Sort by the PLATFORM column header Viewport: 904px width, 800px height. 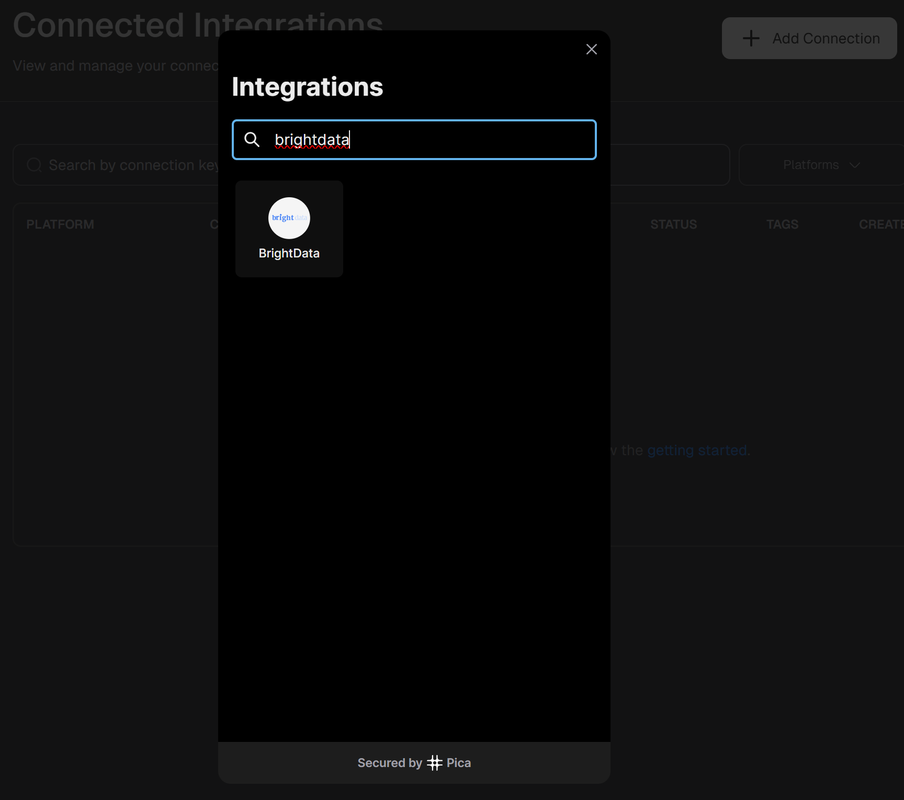point(60,224)
